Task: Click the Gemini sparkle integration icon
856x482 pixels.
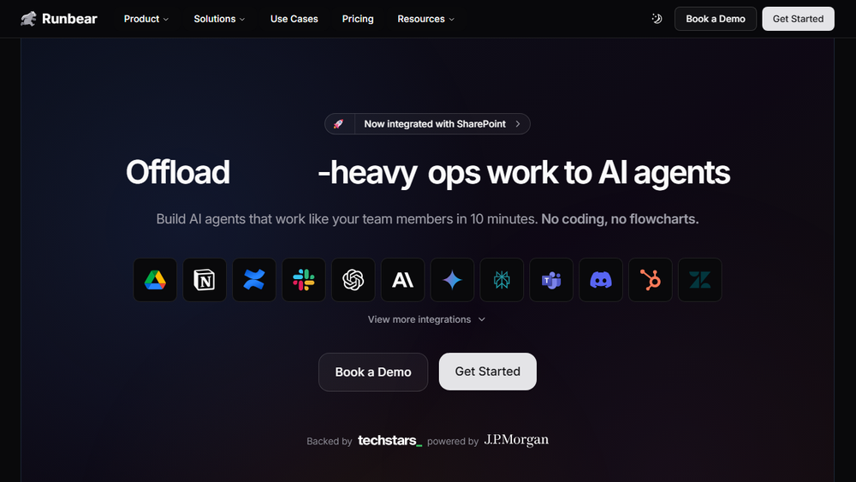Action: click(x=452, y=280)
